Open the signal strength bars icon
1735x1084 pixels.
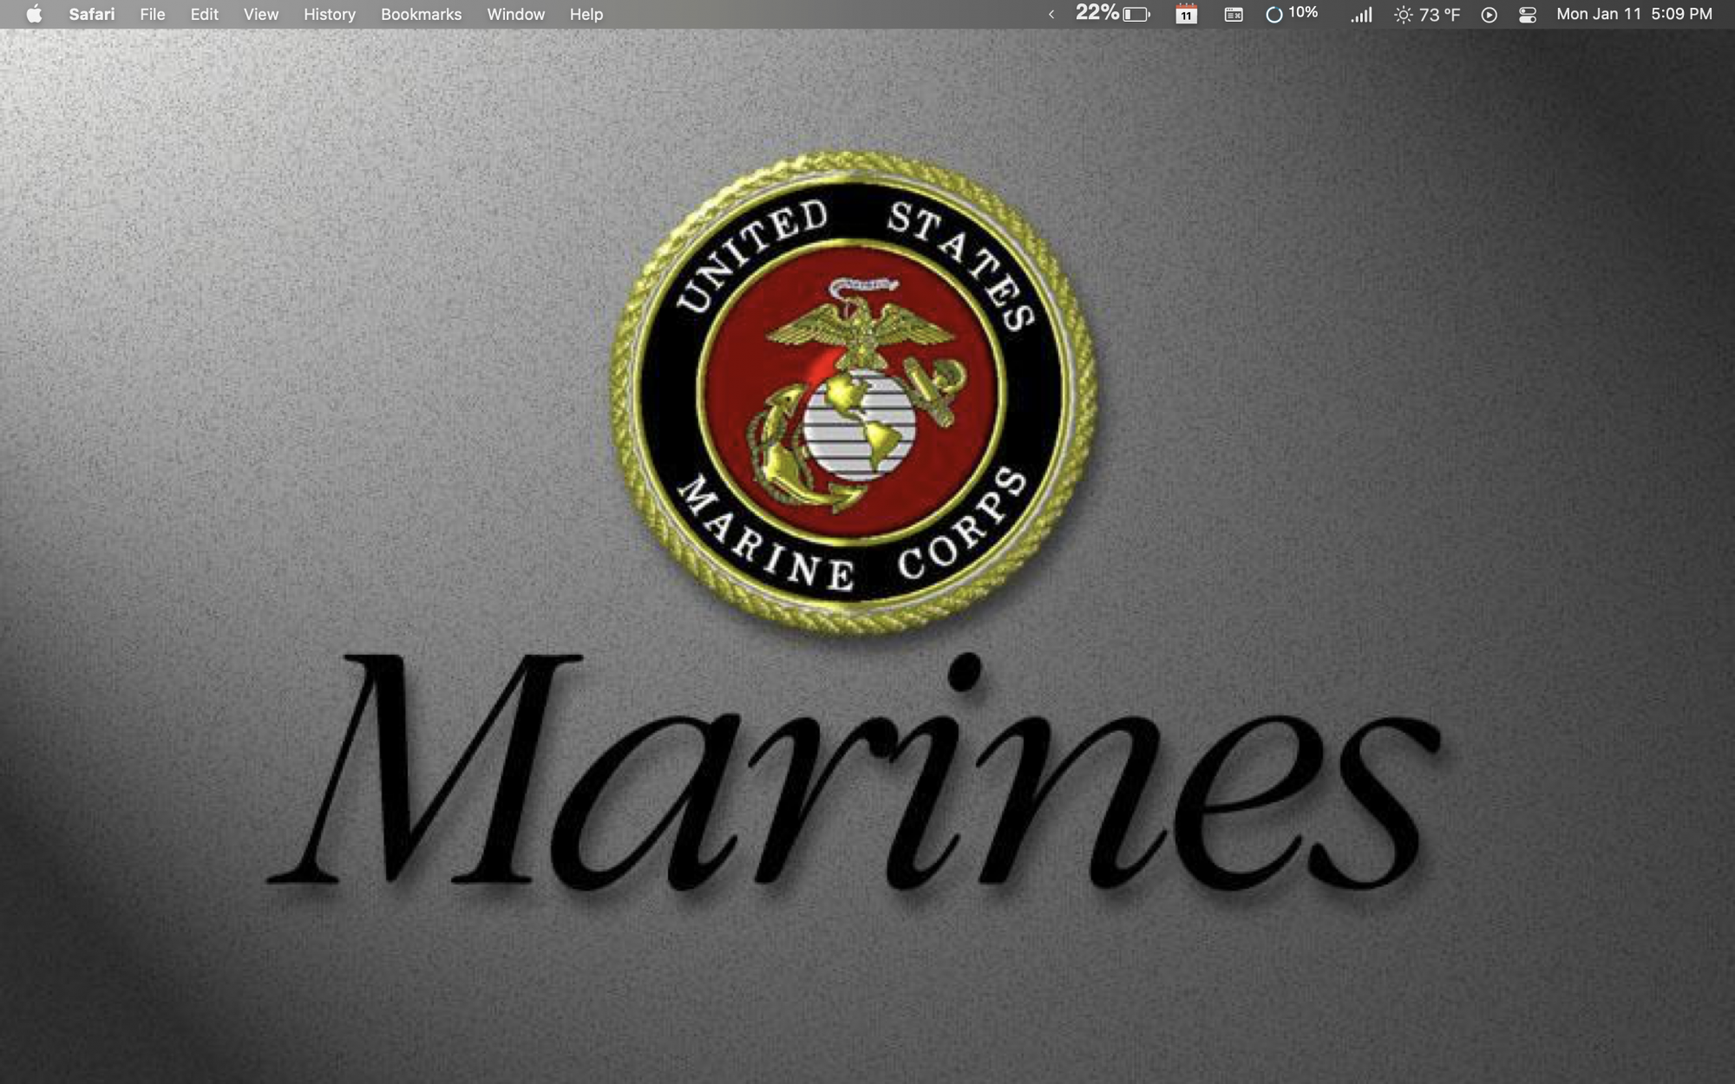(1361, 14)
